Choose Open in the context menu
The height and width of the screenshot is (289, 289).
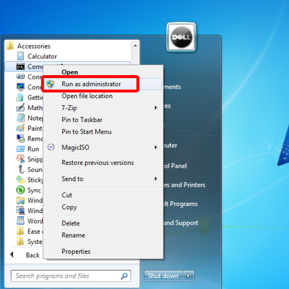[x=70, y=72]
